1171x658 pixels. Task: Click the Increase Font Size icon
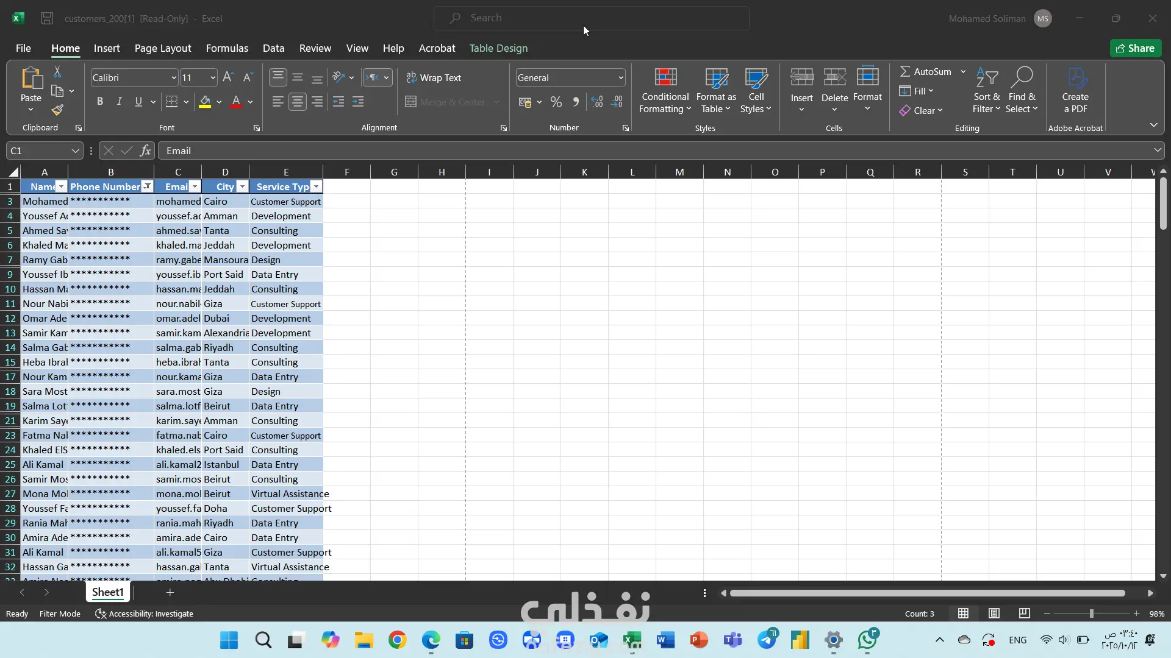coord(227,77)
